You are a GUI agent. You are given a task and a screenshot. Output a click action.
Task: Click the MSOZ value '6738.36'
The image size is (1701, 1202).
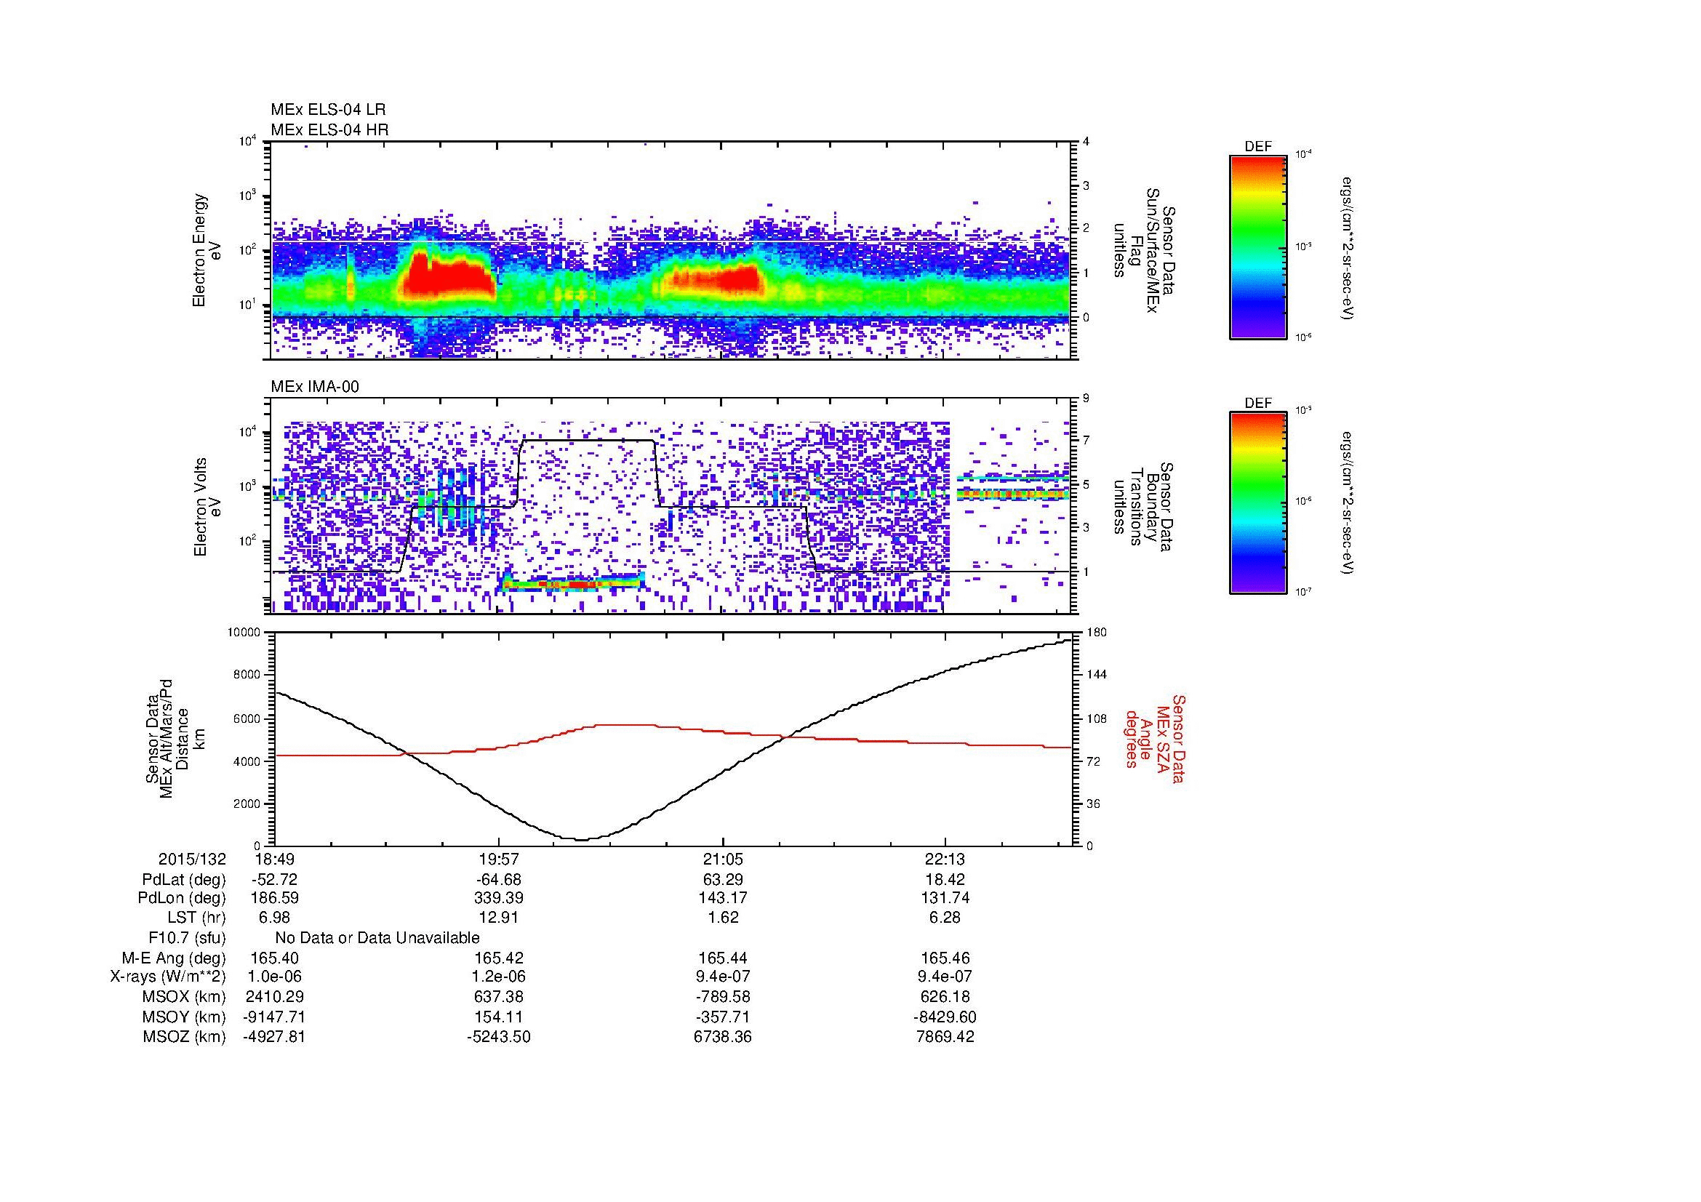[722, 1037]
